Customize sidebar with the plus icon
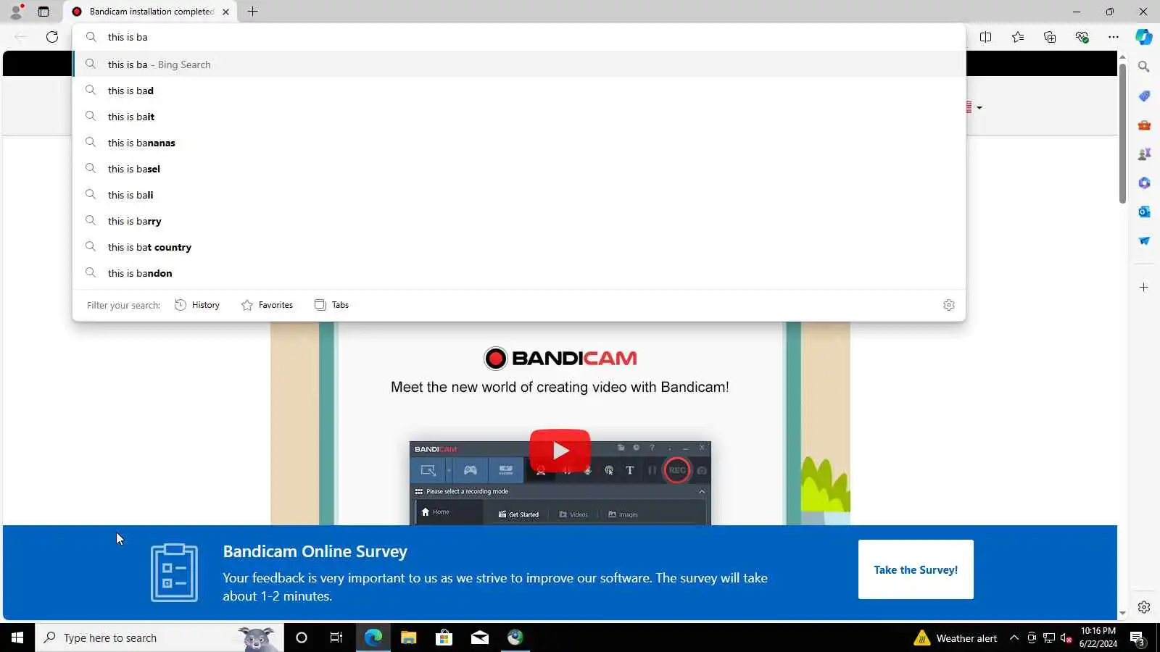Viewport: 1160px width, 652px height. [1144, 288]
